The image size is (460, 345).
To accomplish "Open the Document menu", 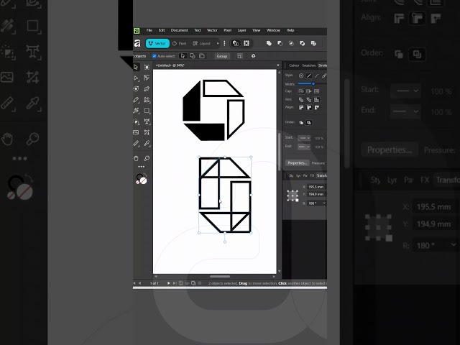I will pyautogui.click(x=179, y=30).
